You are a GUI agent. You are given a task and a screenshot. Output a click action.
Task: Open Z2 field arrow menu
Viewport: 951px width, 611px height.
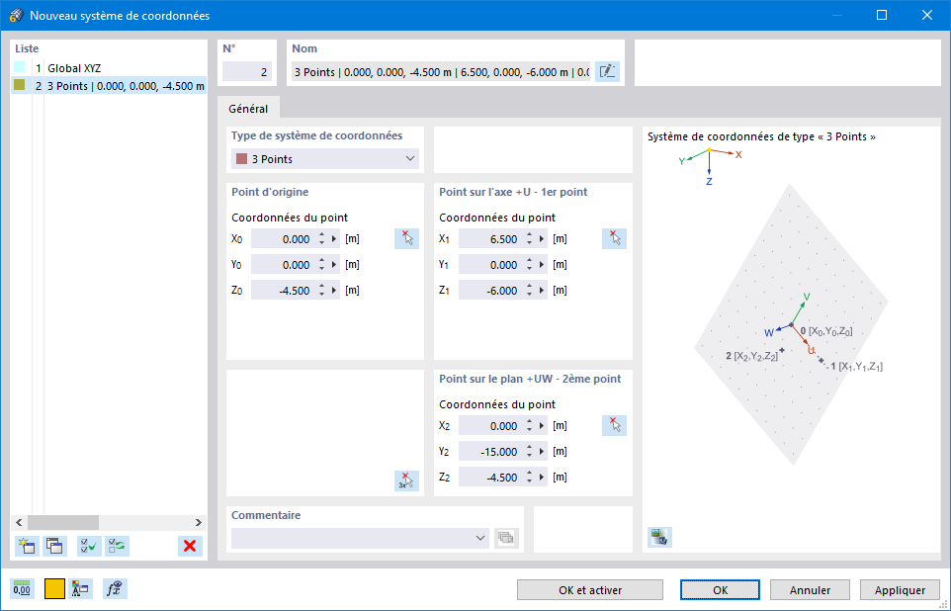pos(542,477)
